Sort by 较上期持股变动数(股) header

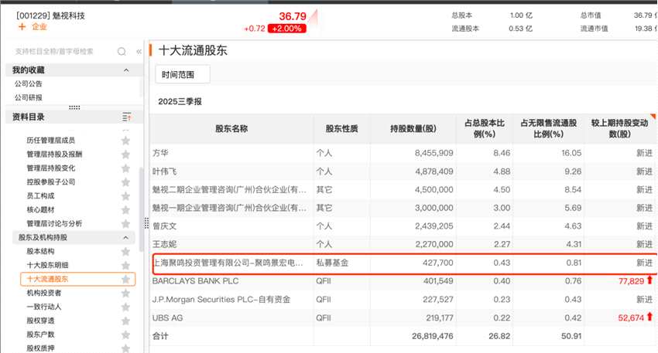[620, 128]
